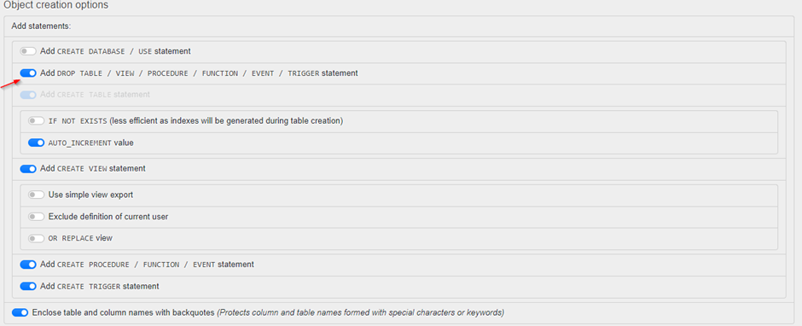This screenshot has width=802, height=326.
Task: Disable Enclose table and column names with backquotes switch
Action: coord(20,312)
